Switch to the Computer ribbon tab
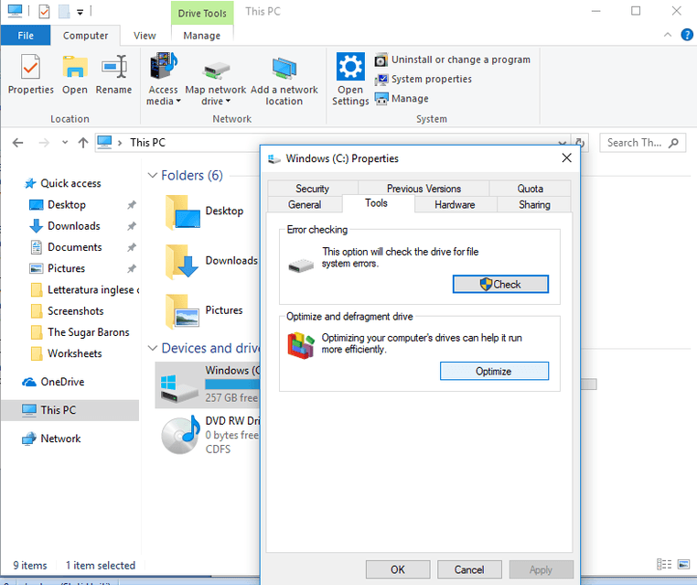Screen dimensions: 697x585 (85, 36)
